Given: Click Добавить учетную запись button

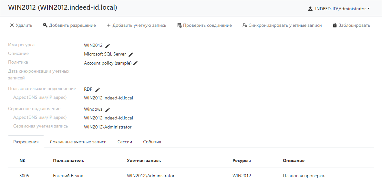Looking at the screenshot, I should click(137, 25).
